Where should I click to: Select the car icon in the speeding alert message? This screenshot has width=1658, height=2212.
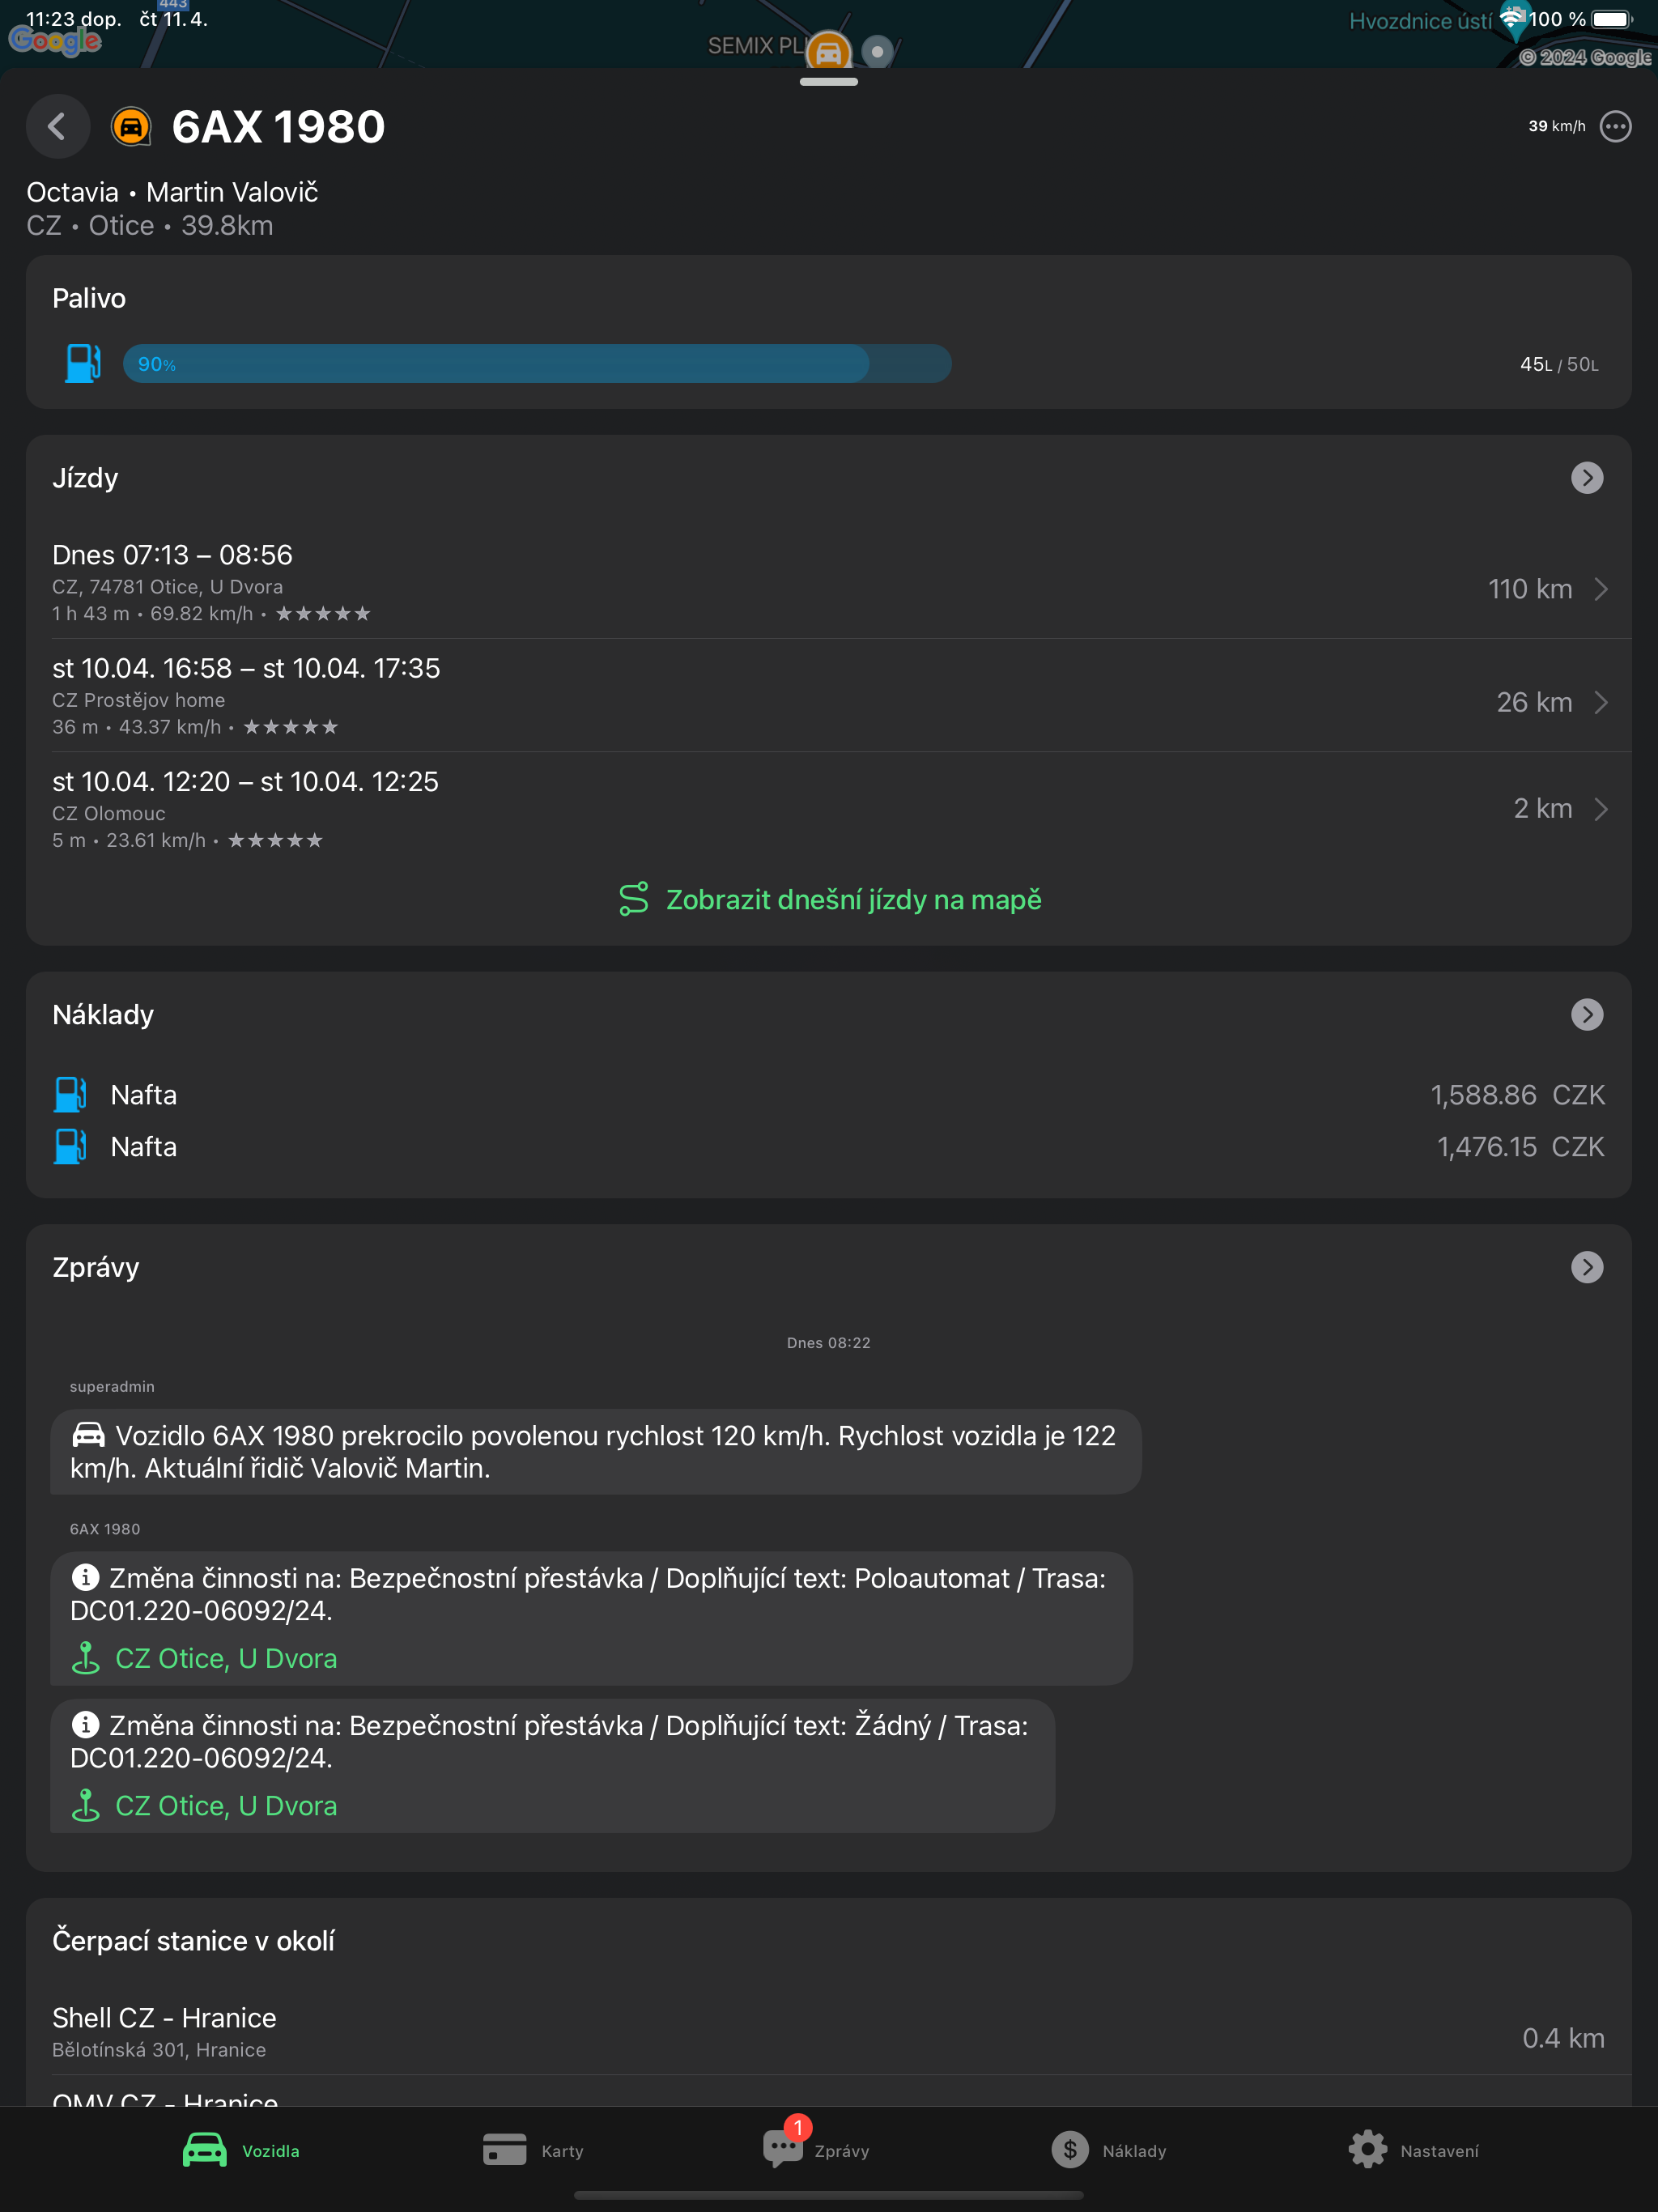tap(89, 1434)
